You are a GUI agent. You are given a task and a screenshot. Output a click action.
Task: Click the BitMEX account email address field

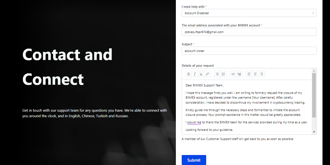tap(249, 32)
